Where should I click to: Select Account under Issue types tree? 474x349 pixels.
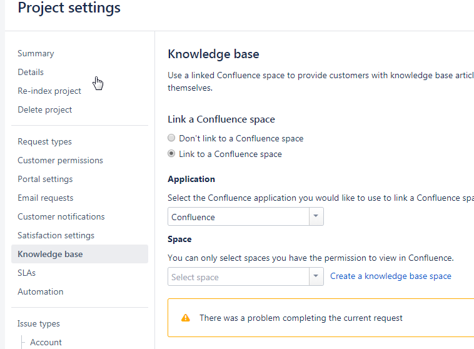(x=46, y=342)
